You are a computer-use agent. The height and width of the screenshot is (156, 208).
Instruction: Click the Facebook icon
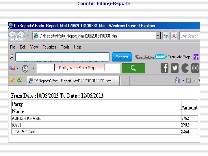(x=164, y=68)
